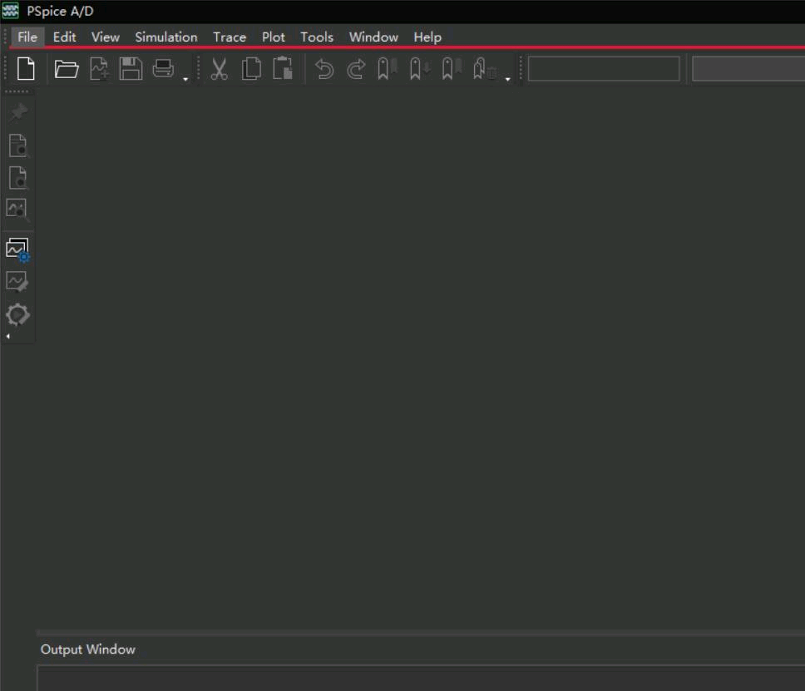Click the Cut scissors icon
The width and height of the screenshot is (805, 691).
pyautogui.click(x=220, y=69)
